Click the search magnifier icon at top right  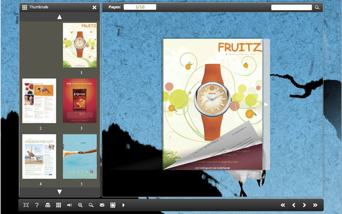click(x=317, y=8)
